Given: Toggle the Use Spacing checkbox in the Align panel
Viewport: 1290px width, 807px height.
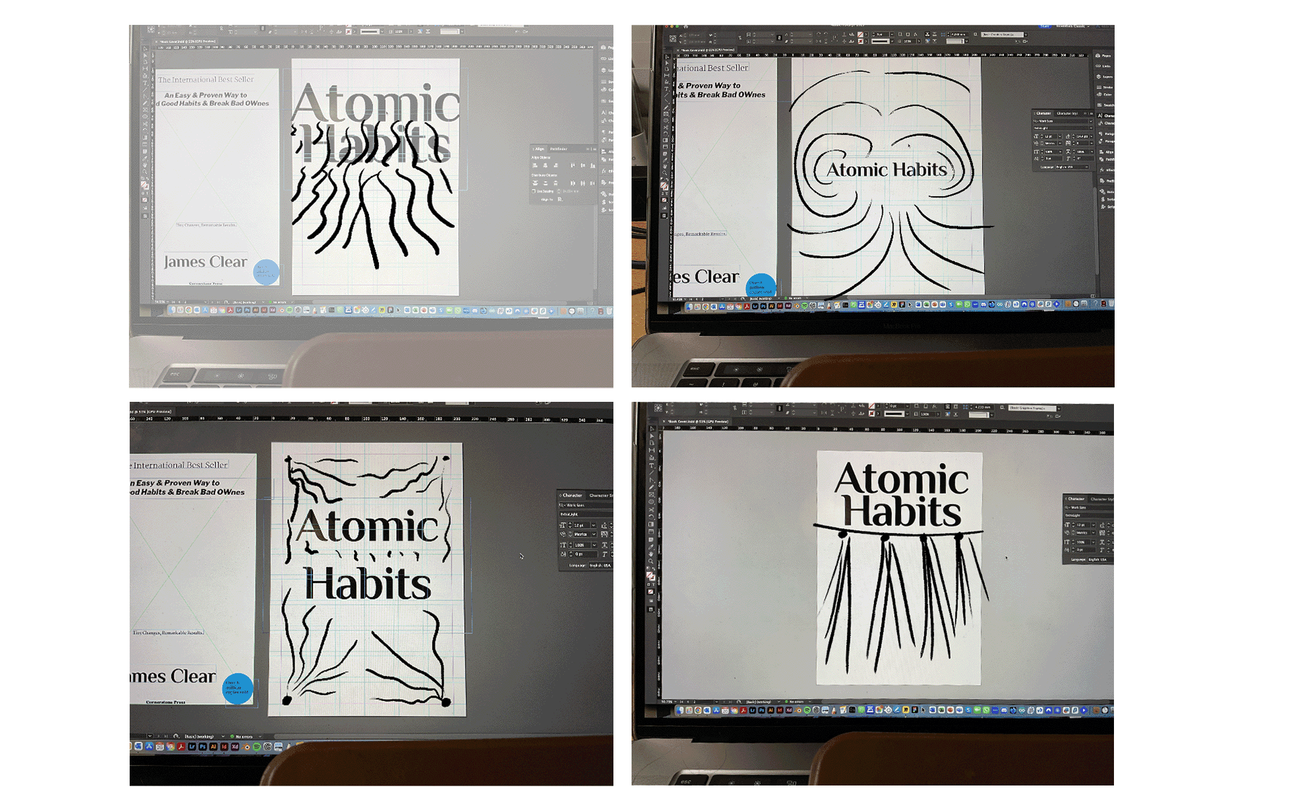Looking at the screenshot, I should click(x=533, y=192).
